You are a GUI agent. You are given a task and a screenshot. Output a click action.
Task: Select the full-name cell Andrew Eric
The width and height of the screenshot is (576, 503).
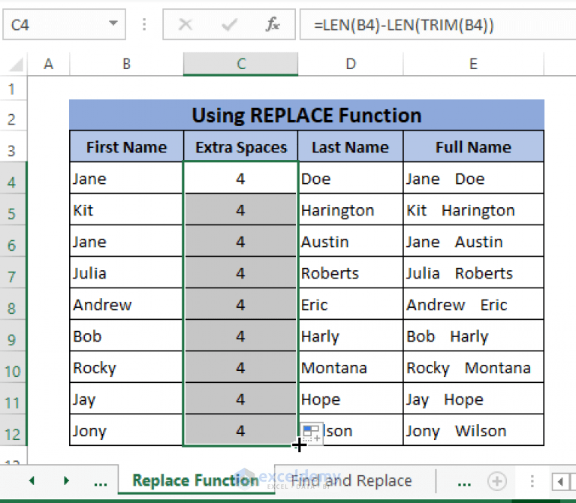[x=474, y=304]
